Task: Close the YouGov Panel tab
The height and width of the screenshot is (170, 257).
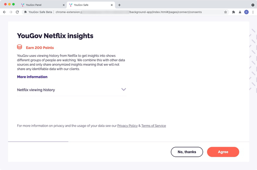Action: (64, 5)
